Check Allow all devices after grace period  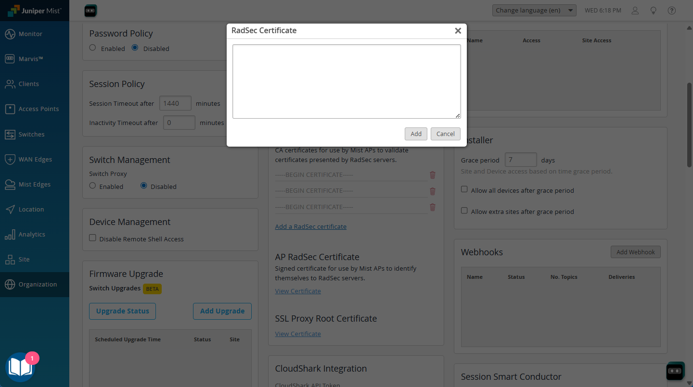pos(464,189)
